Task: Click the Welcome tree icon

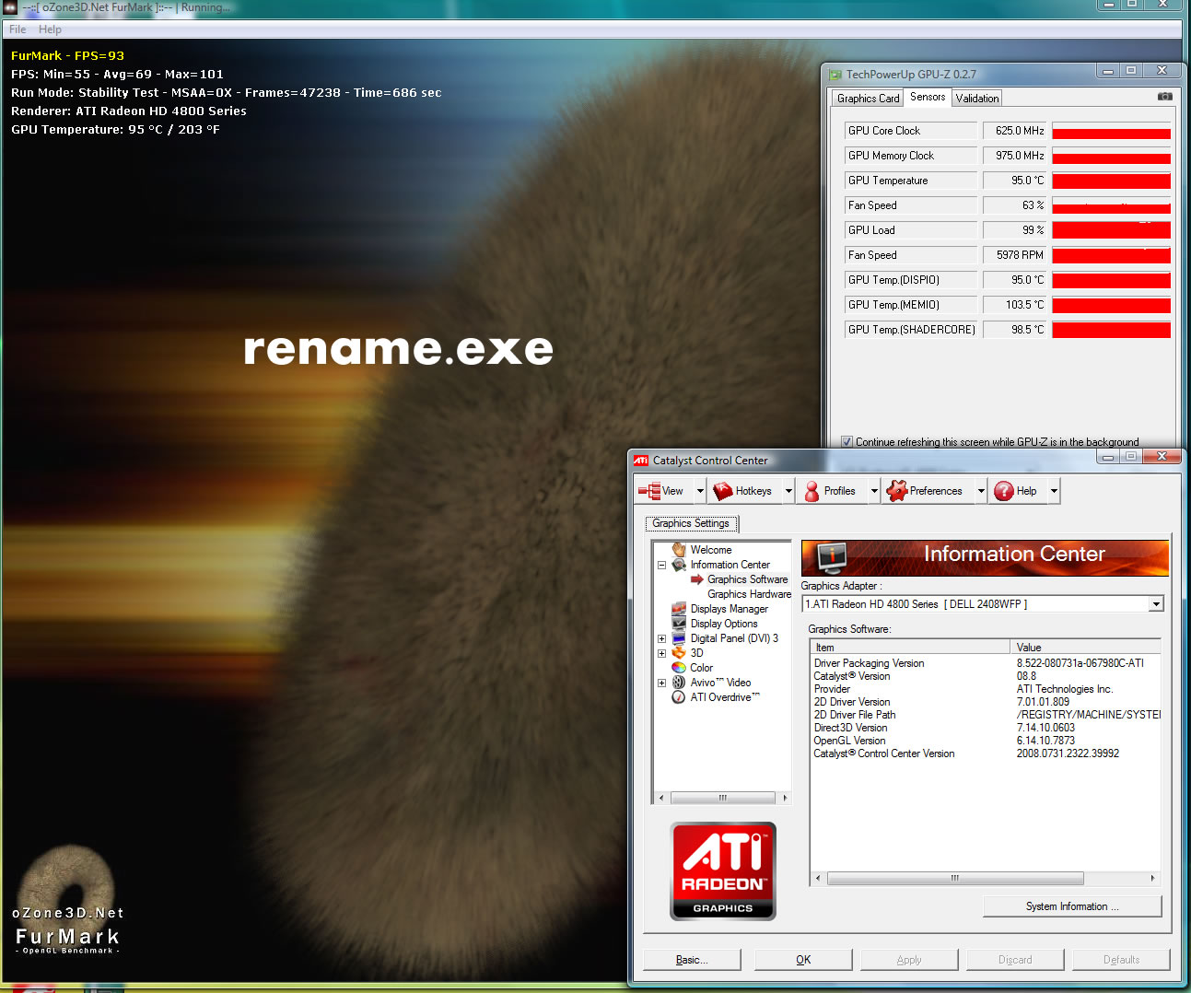Action: pos(679,550)
